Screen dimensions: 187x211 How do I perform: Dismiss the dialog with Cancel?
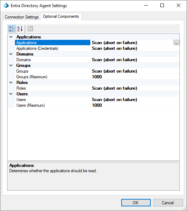pos(168,203)
